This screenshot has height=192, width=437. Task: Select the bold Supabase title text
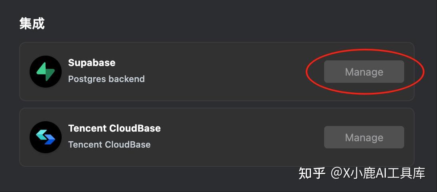point(92,63)
